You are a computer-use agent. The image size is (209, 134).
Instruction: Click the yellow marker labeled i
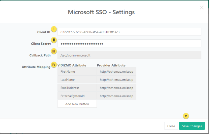click(54, 29)
